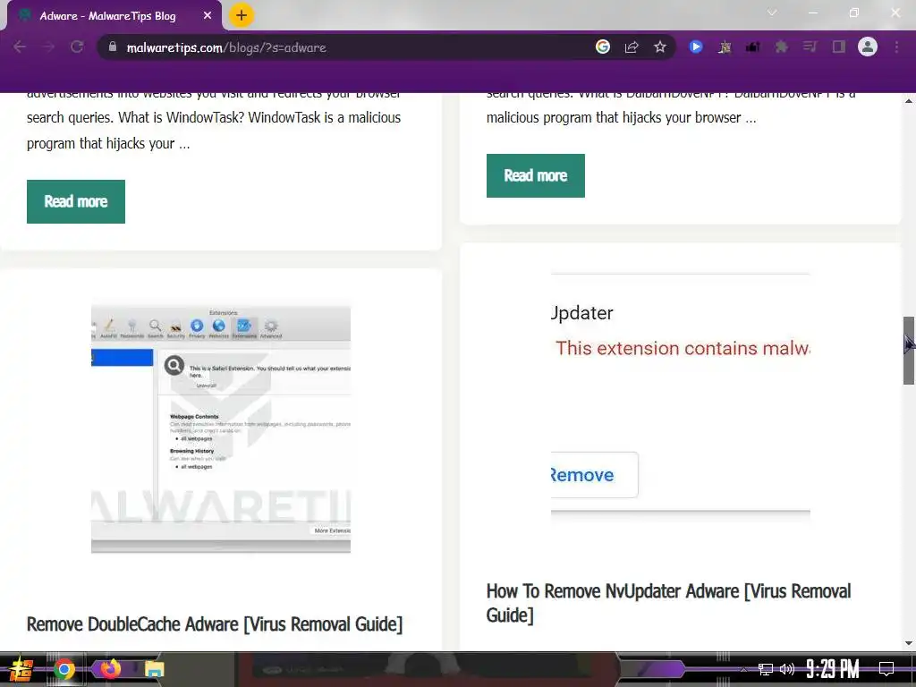Open the media control playlist icon
The height and width of the screenshot is (687, 916).
pos(810,47)
